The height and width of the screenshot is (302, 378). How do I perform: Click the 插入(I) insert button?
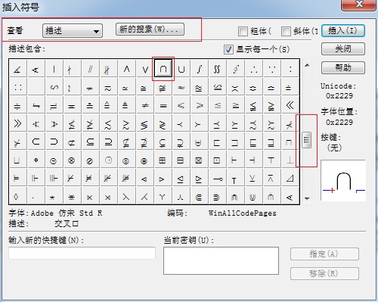[x=343, y=30]
